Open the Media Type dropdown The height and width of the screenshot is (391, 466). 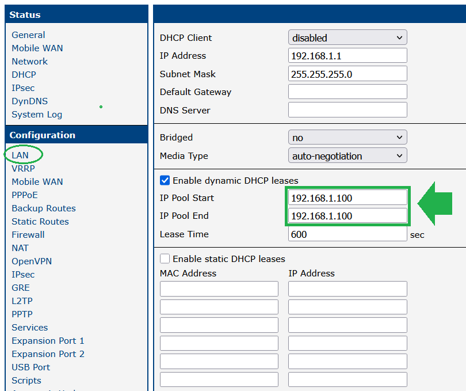347,156
